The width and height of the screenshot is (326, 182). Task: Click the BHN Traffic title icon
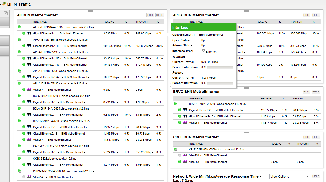pos(4,4)
